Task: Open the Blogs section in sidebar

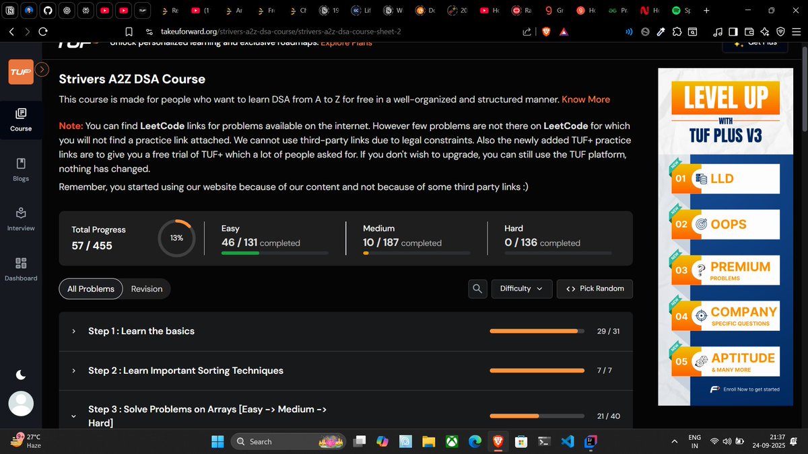Action: coord(21,169)
